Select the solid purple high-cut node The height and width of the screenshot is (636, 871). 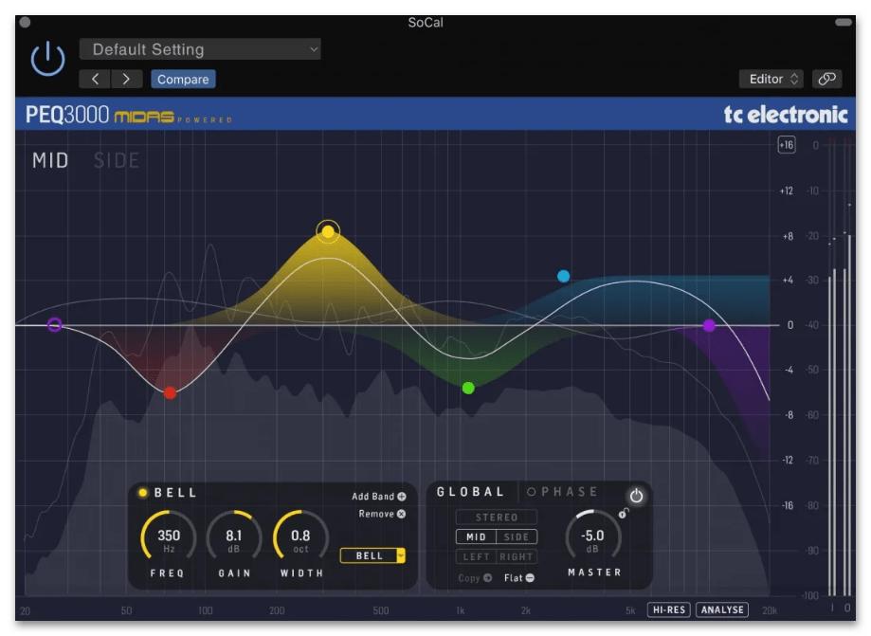point(709,325)
